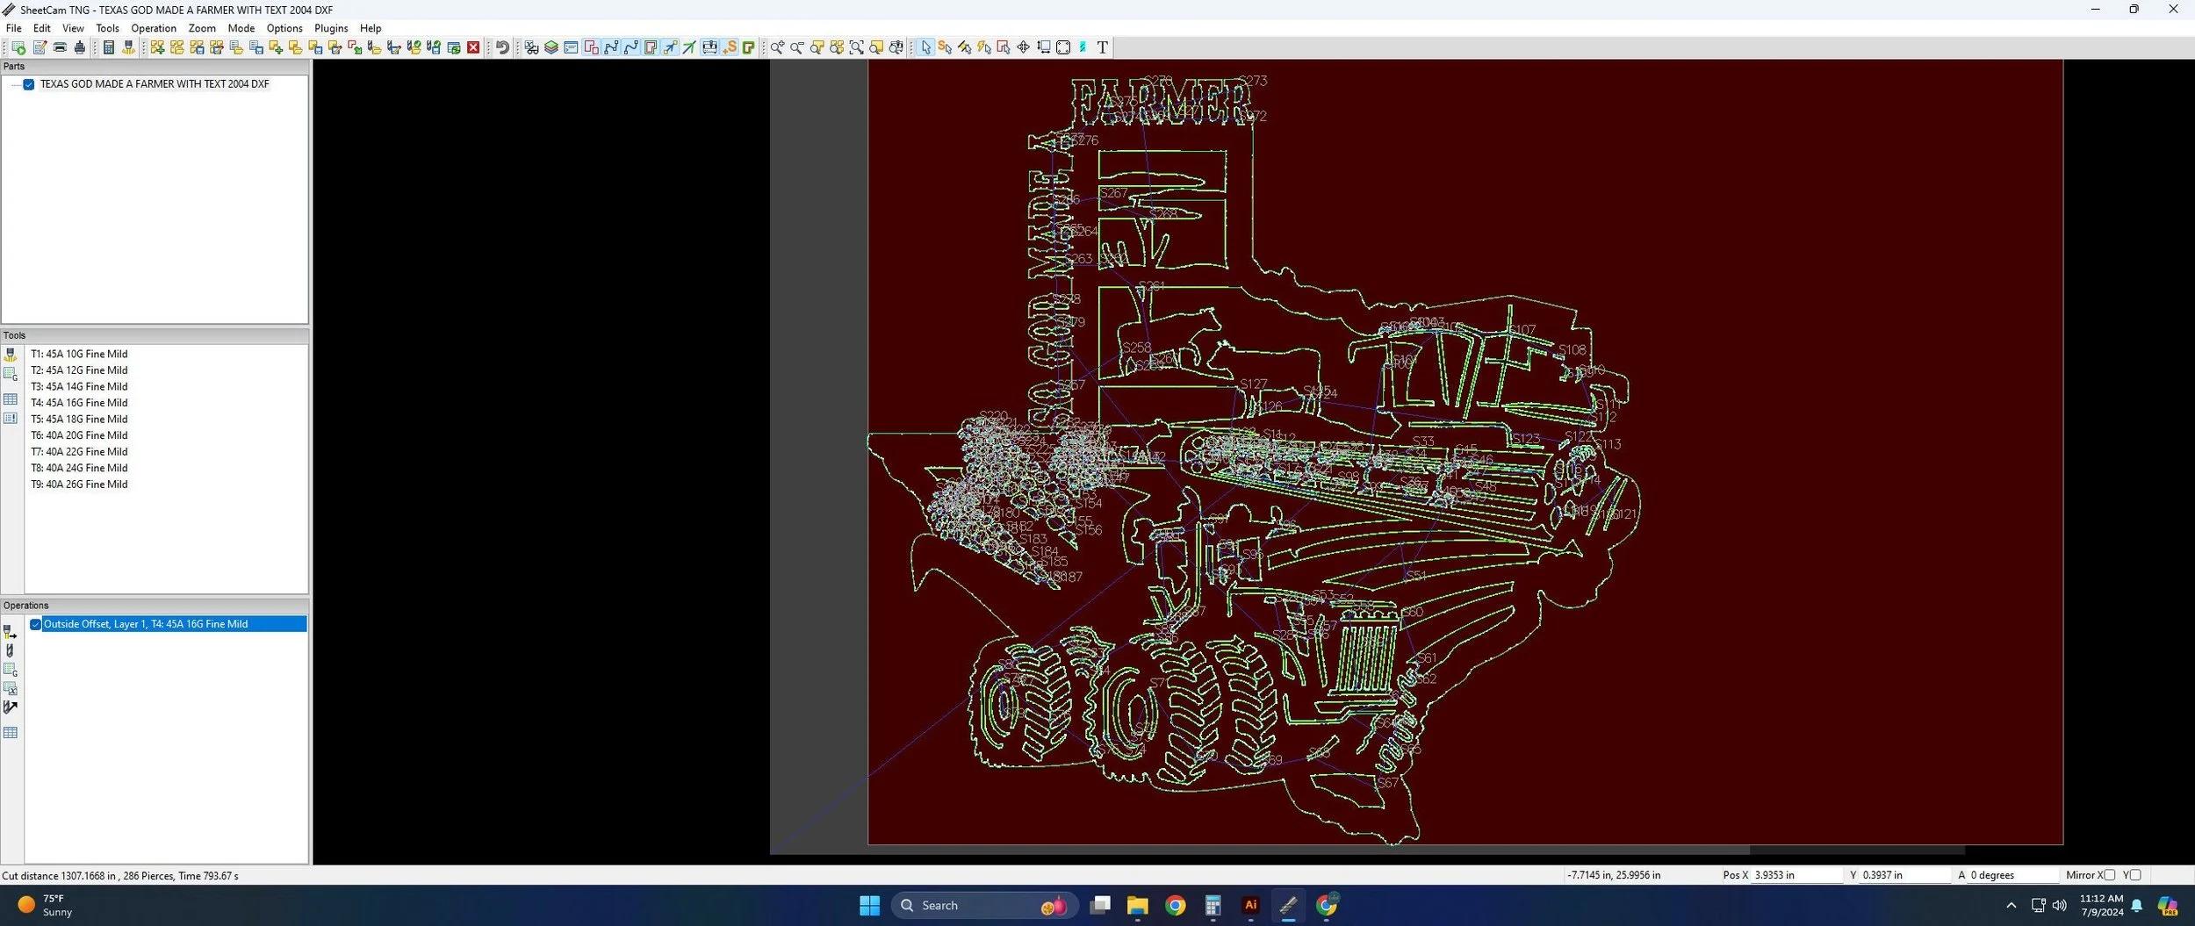
Task: Click the Y position input field
Action: [x=1904, y=875]
